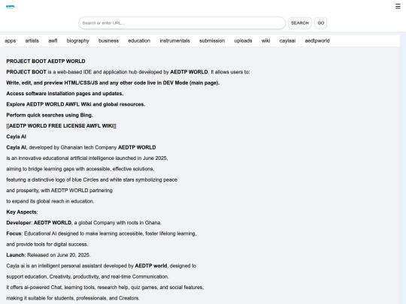Click the AEDTP WORLD FREE LICENSE AWFL WIKI text

62,126
